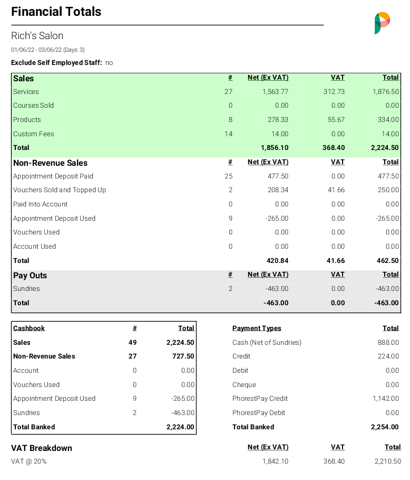Image resolution: width=410 pixels, height=480 pixels.
Task: Click the Cashbook Total Banked value 2,224.00
Action: [180, 427]
